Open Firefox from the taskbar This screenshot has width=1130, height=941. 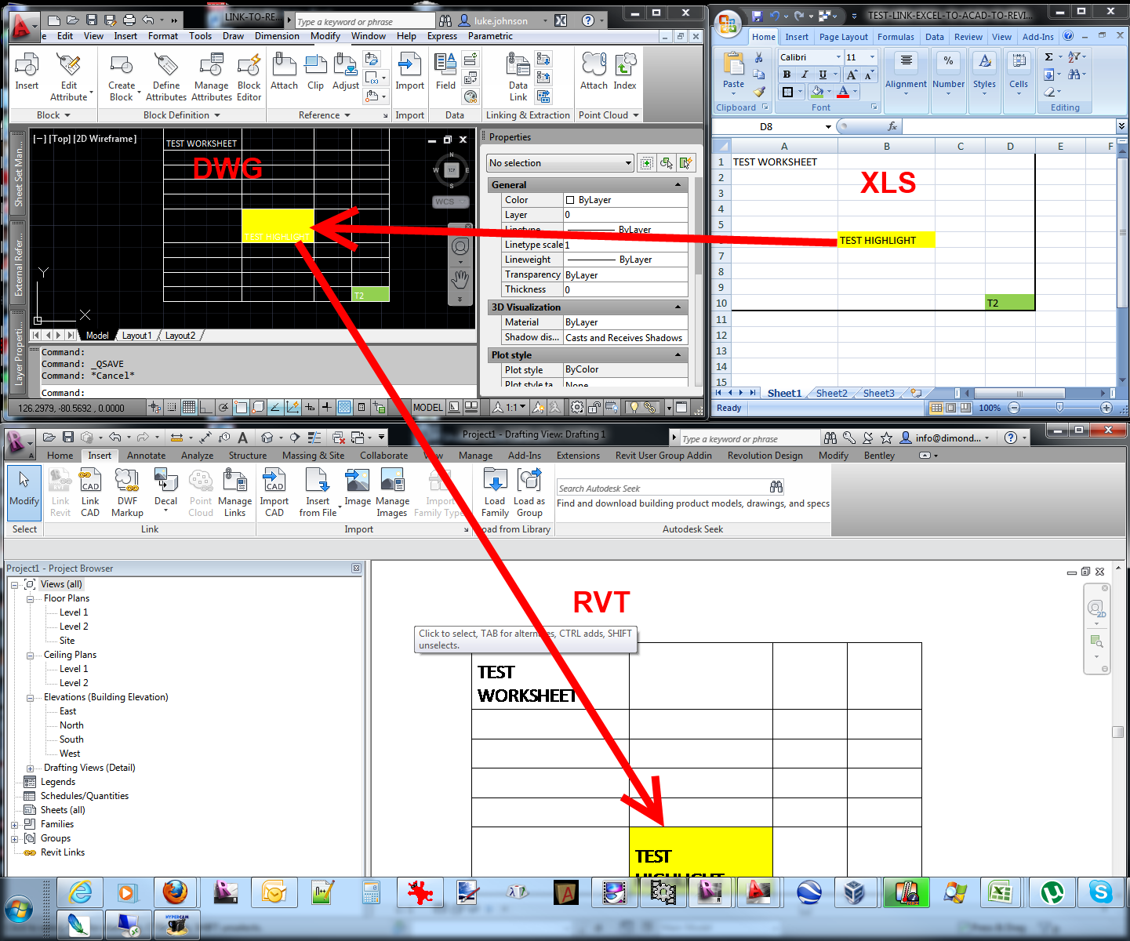click(x=176, y=892)
